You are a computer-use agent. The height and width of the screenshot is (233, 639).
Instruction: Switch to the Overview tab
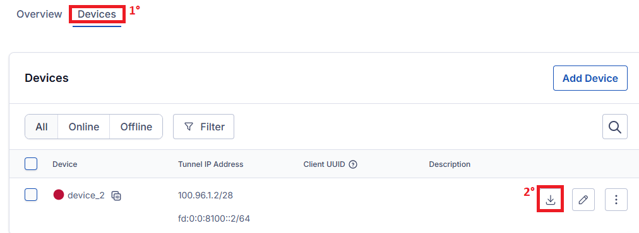point(39,14)
